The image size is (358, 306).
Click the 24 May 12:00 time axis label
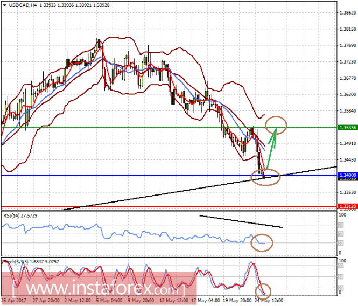tap(269, 300)
